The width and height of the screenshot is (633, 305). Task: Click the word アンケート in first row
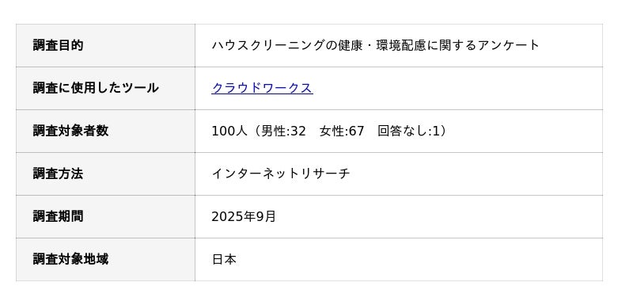[509, 45]
